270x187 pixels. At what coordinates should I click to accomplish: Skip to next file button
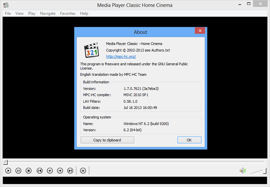(70, 171)
